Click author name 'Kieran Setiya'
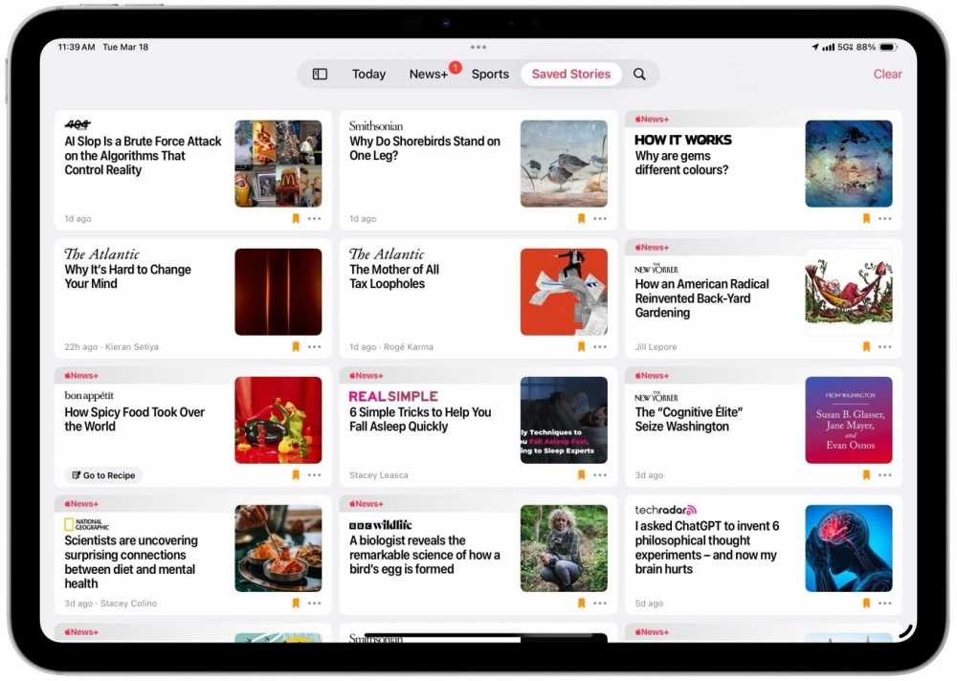Image resolution: width=957 pixels, height=681 pixels. click(x=132, y=346)
